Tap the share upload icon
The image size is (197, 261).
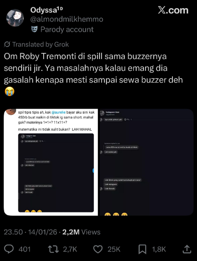click(x=187, y=249)
